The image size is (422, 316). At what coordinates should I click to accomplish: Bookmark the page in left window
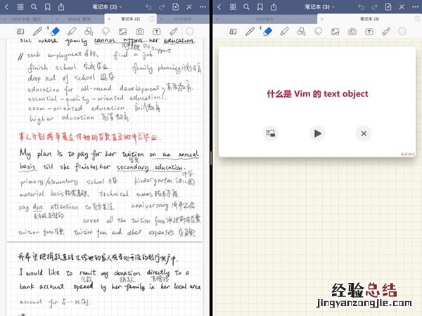47,7
